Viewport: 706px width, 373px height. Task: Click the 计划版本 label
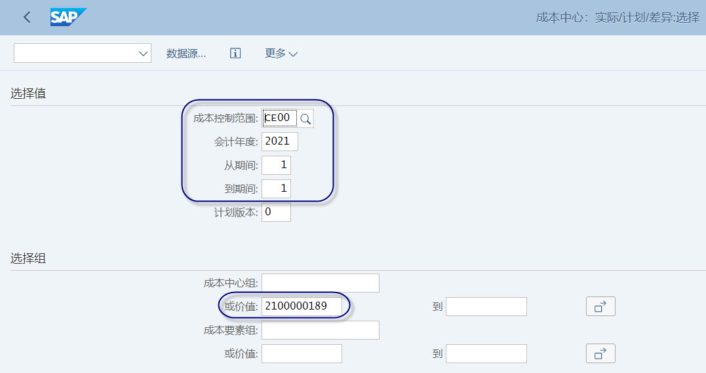236,212
